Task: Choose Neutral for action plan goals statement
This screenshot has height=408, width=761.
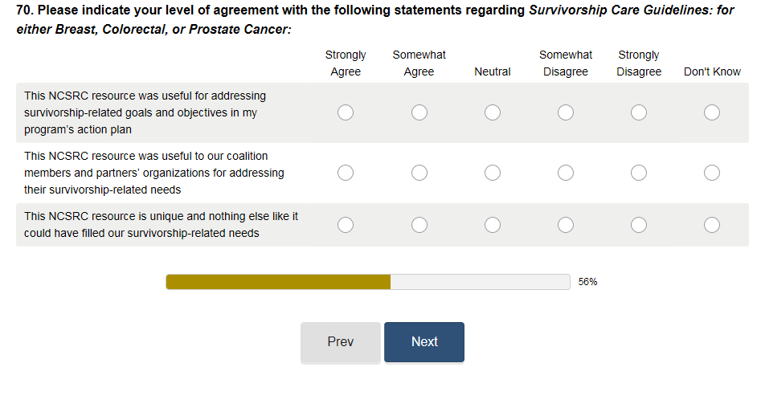Action: [493, 112]
